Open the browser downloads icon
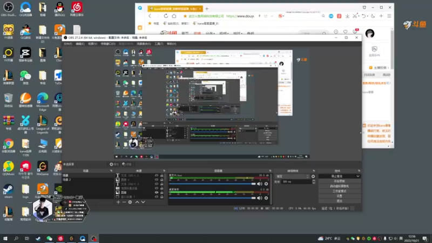 coord(347,16)
